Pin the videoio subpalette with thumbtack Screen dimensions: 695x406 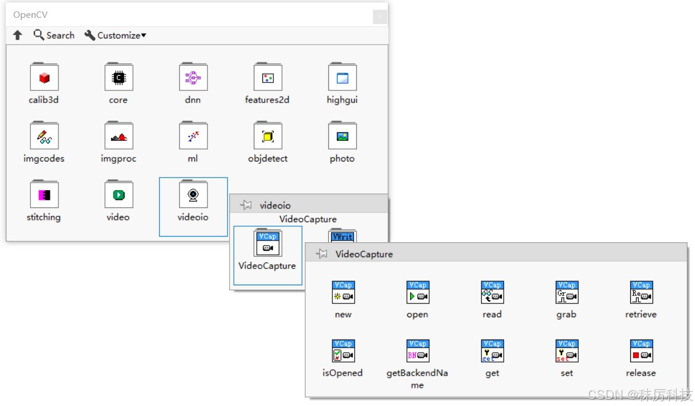coord(246,205)
